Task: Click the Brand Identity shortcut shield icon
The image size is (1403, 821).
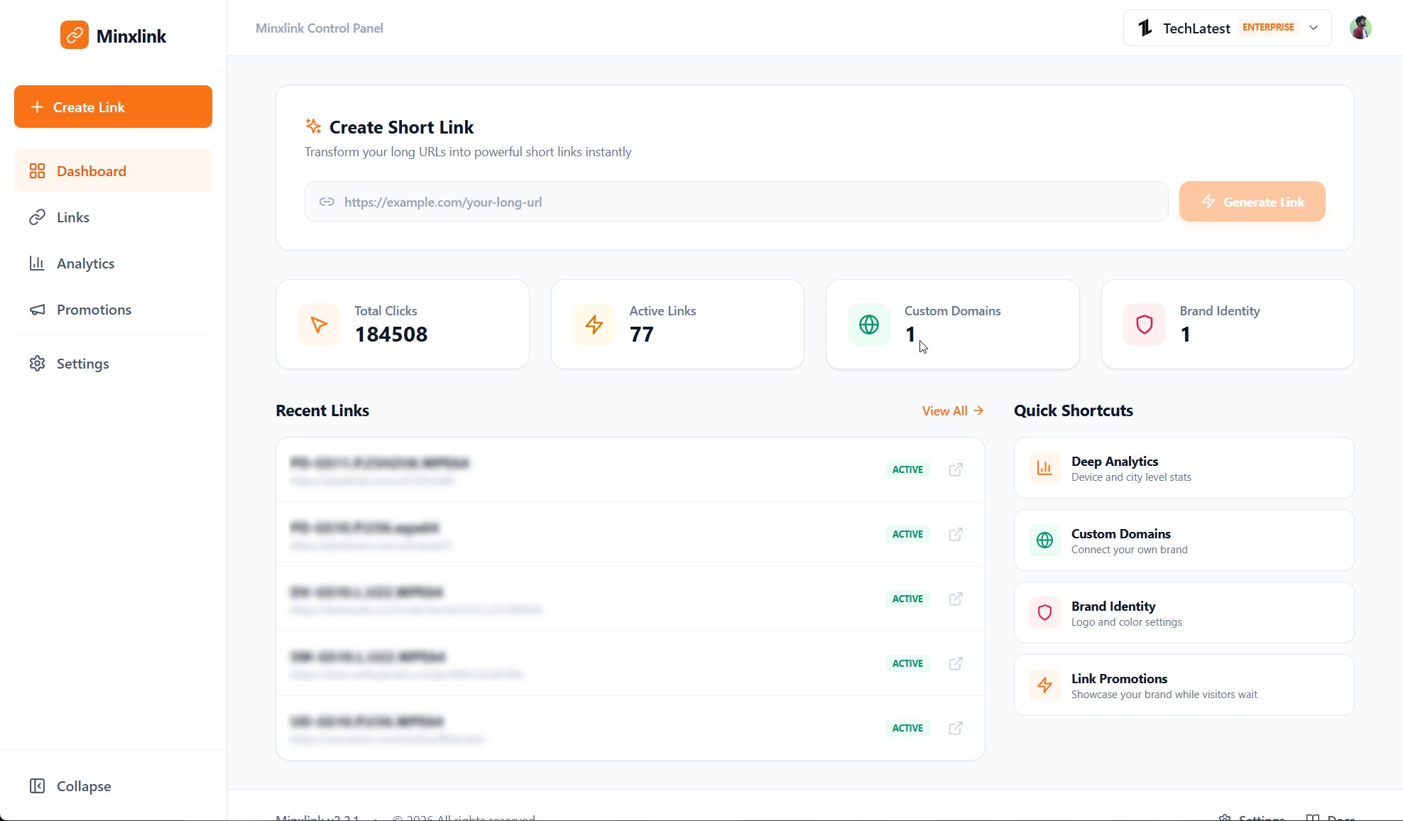Action: point(1044,613)
